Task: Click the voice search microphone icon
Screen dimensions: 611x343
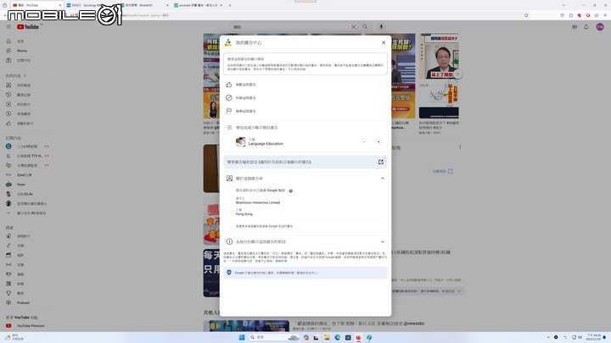Action: click(x=381, y=27)
